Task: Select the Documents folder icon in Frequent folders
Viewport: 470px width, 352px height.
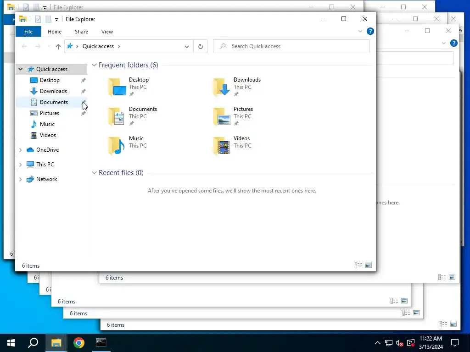Action: 116,116
